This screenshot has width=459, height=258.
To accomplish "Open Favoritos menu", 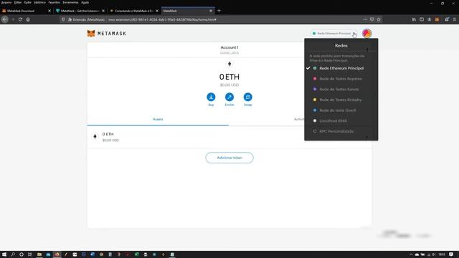I will point(55,2).
